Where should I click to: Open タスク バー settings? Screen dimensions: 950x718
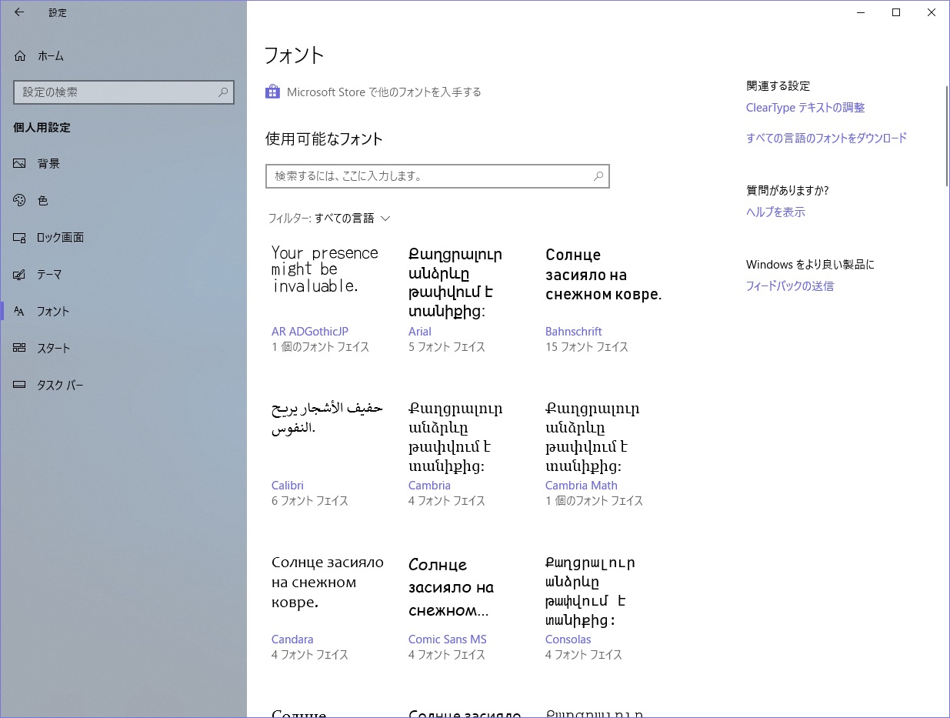[x=123, y=386]
